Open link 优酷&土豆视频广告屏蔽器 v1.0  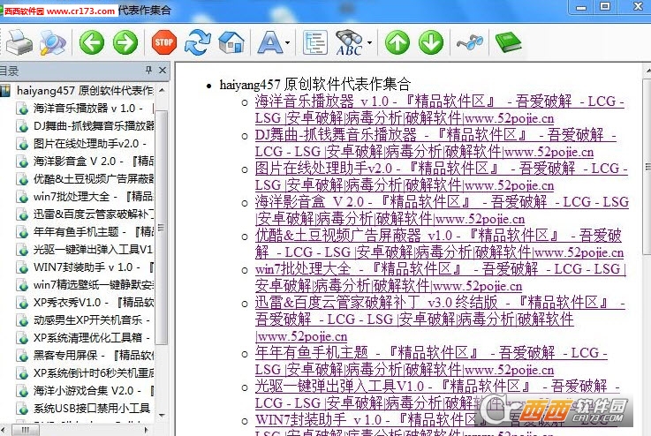[x=440, y=244]
